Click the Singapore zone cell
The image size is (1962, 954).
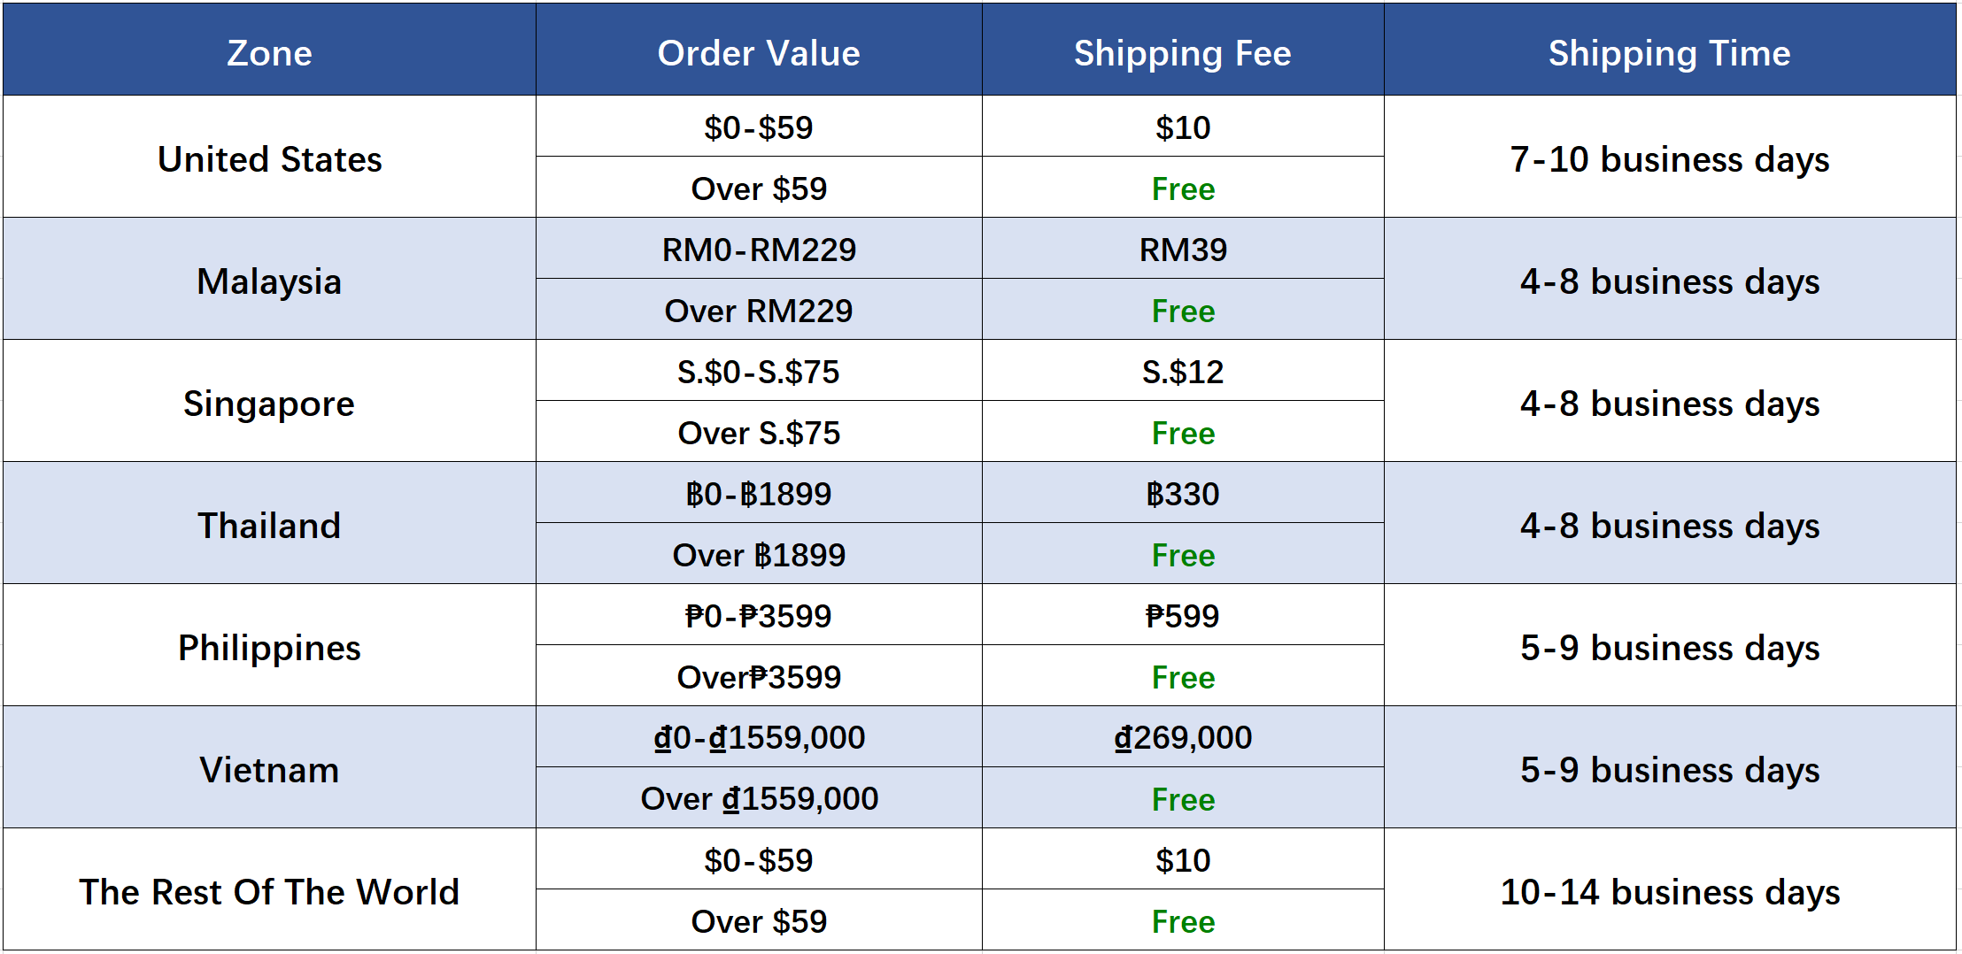[269, 404]
